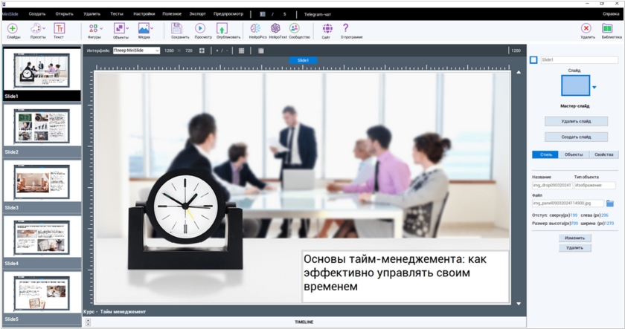Viewport: 625px width, 329px height.
Task: Add a new slide with the Слайды icon
Action: (x=13, y=28)
